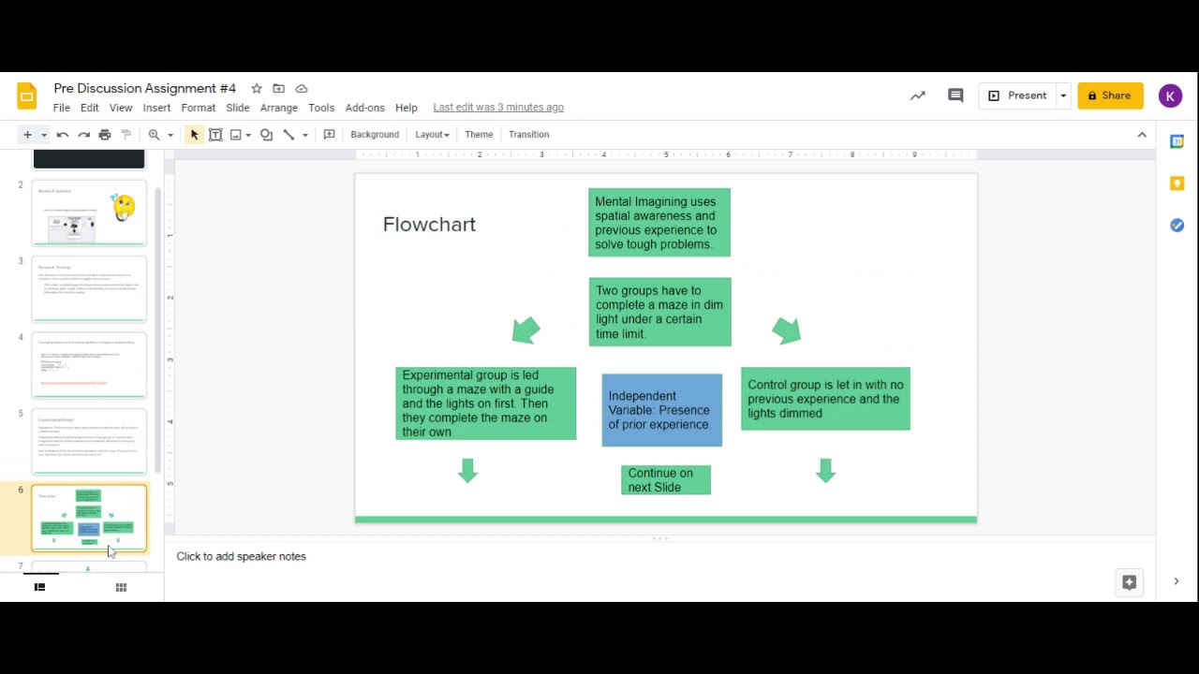Click the print icon

(105, 135)
